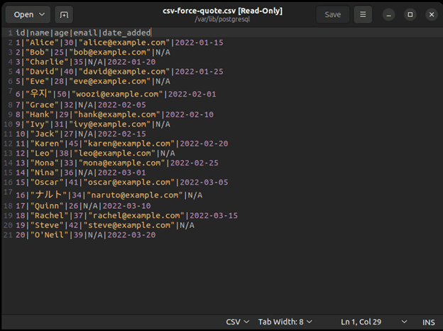The image size is (443, 331).
Task: Toggle INS insert mode indicator
Action: coord(429,322)
